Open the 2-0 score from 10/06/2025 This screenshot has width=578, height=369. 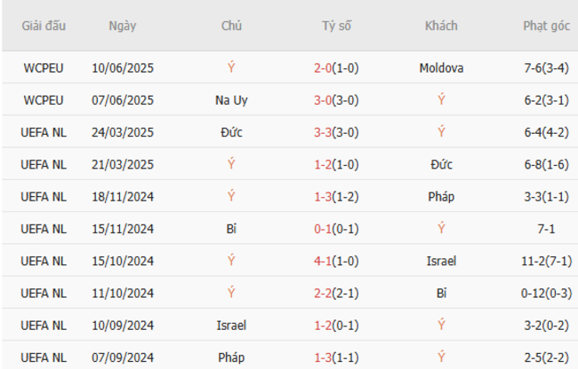(x=336, y=68)
